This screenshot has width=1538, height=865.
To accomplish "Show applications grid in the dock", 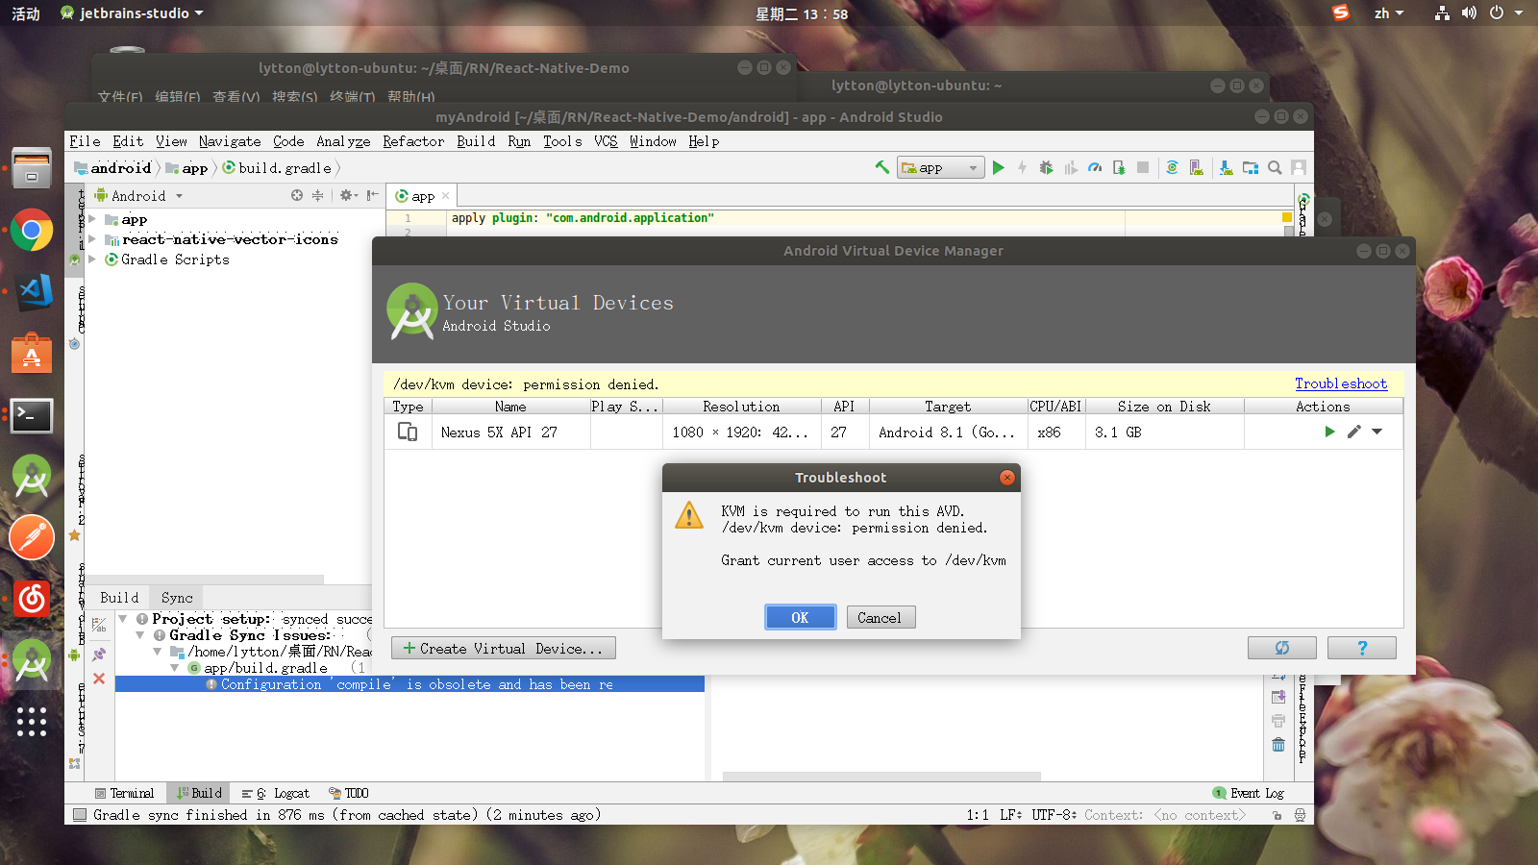I will tap(32, 722).
